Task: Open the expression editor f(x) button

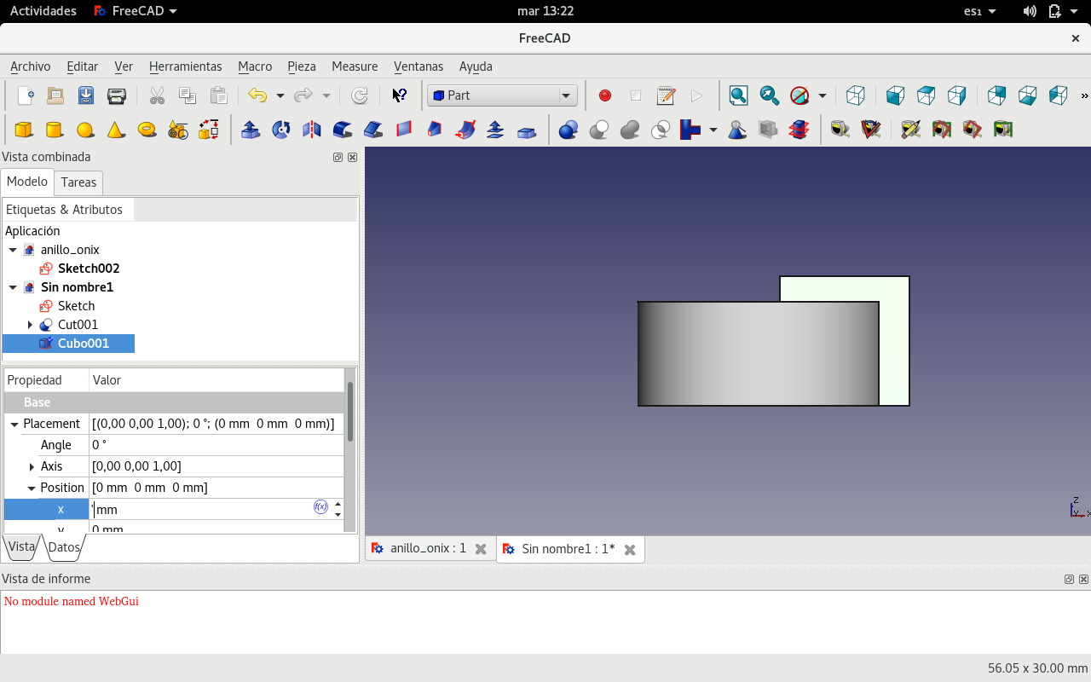Action: (x=320, y=507)
